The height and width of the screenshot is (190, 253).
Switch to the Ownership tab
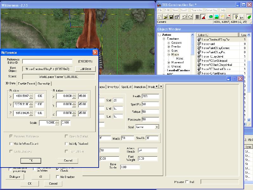click(44, 84)
